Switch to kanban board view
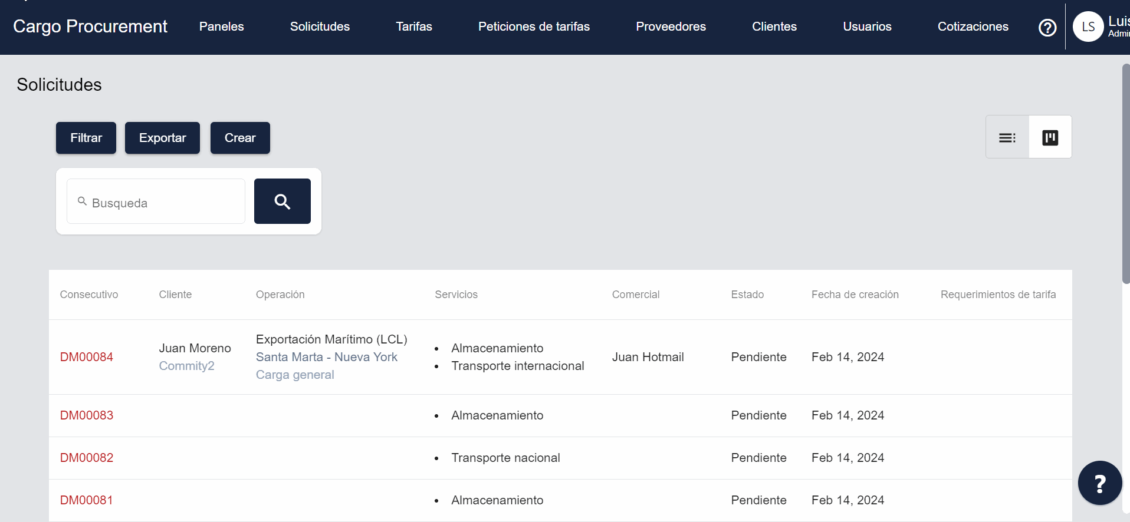Image resolution: width=1130 pixels, height=522 pixels. point(1050,137)
